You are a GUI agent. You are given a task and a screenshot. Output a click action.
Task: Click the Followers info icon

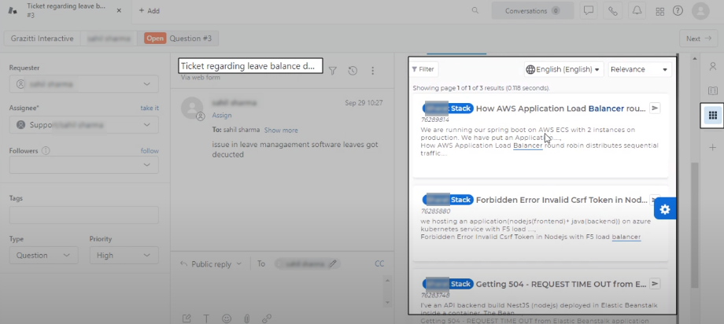tap(46, 150)
